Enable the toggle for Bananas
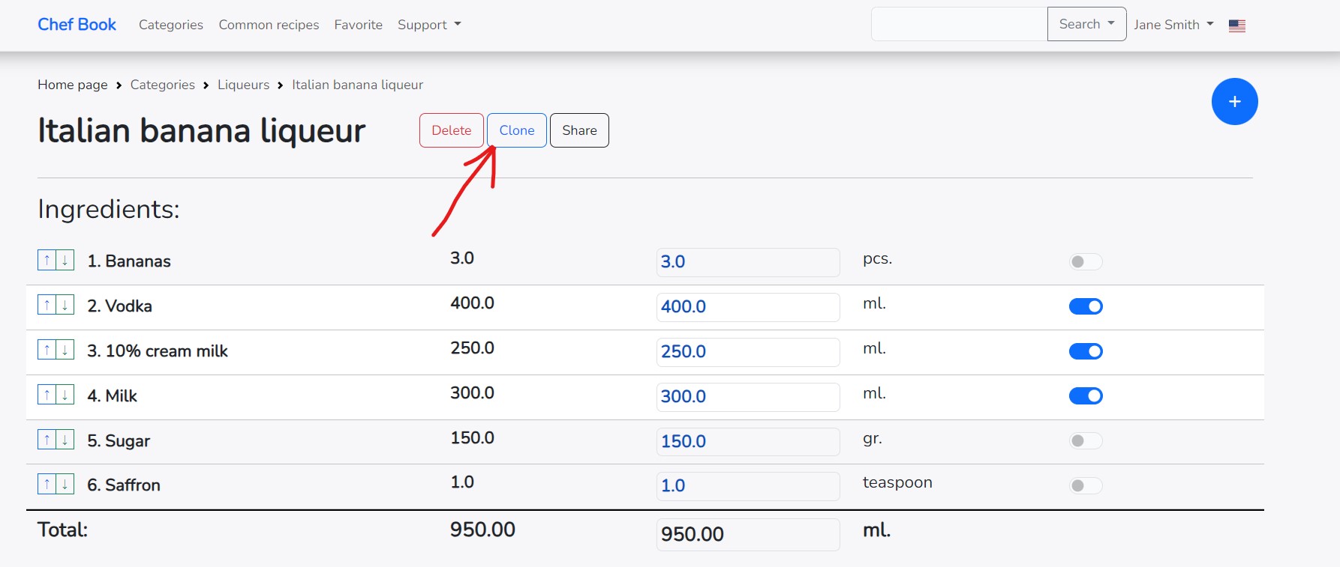Viewport: 1340px width, 567px height. click(x=1085, y=261)
